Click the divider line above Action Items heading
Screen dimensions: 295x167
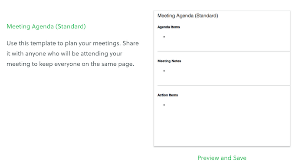[223, 85]
